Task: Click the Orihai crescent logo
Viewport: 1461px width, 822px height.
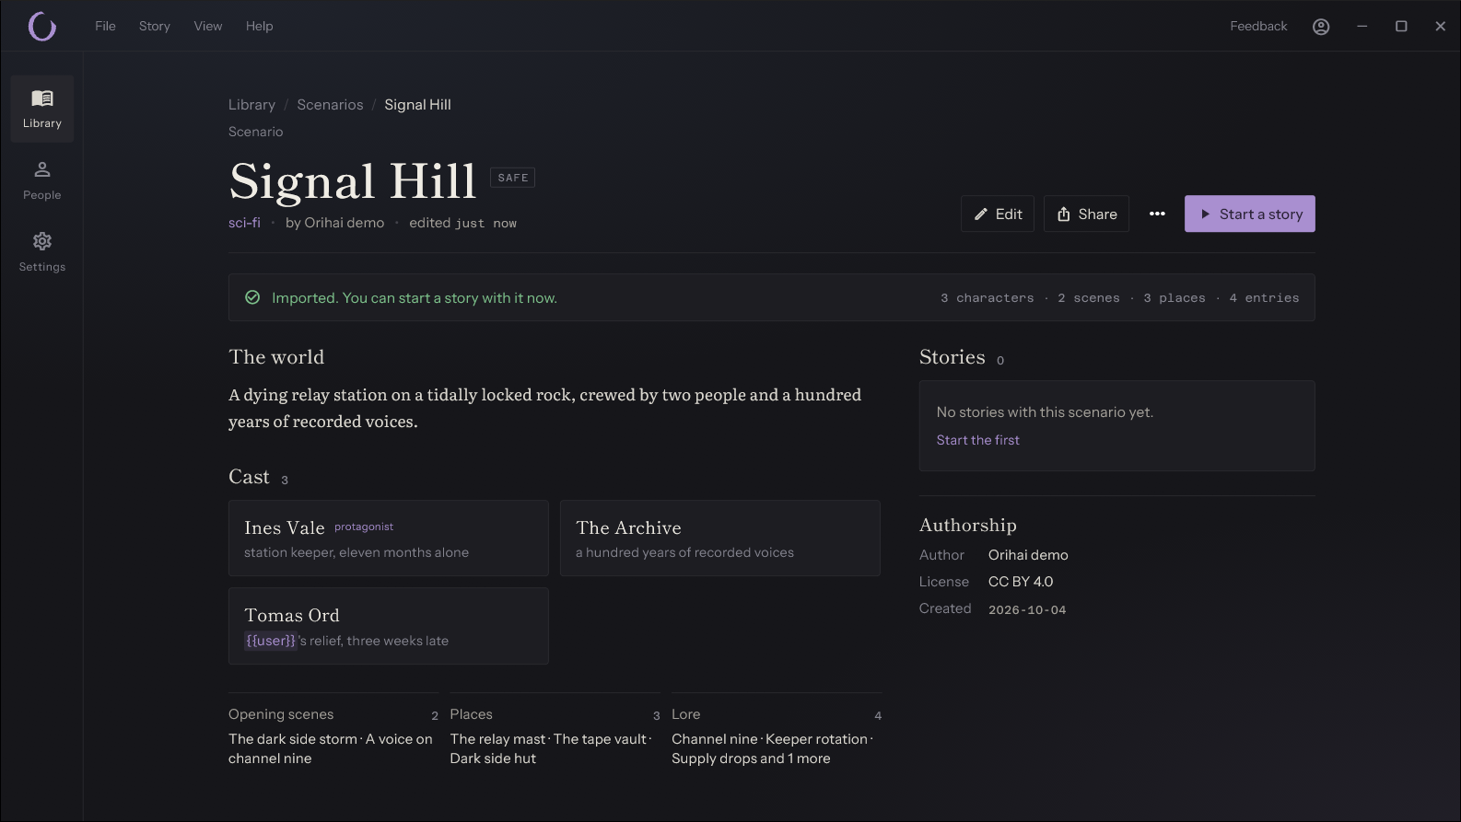Action: pyautogui.click(x=42, y=26)
